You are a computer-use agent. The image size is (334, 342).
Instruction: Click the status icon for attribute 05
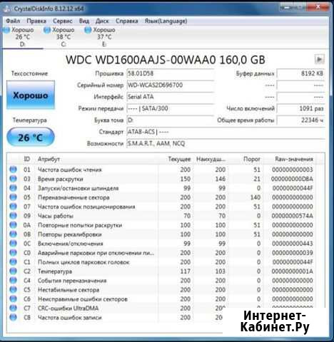(14, 197)
